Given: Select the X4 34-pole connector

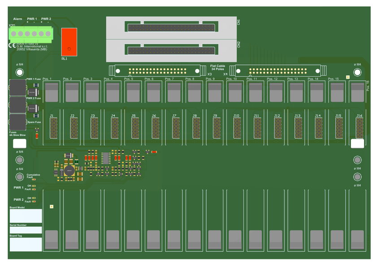Looking at the screenshot, I should coord(278,71).
